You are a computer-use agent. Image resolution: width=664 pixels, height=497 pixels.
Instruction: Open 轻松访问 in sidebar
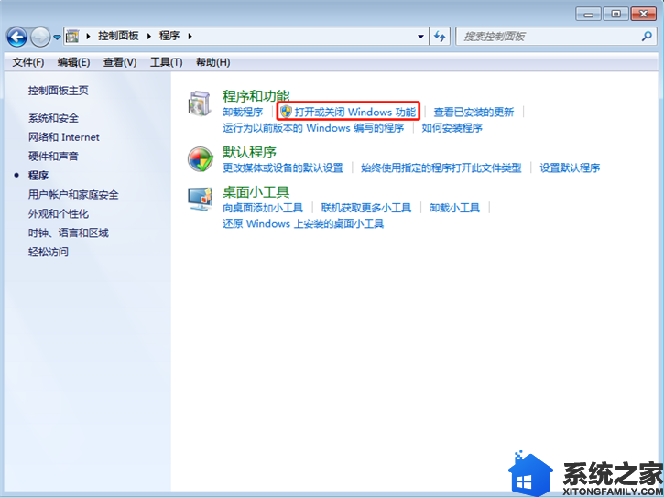click(49, 252)
